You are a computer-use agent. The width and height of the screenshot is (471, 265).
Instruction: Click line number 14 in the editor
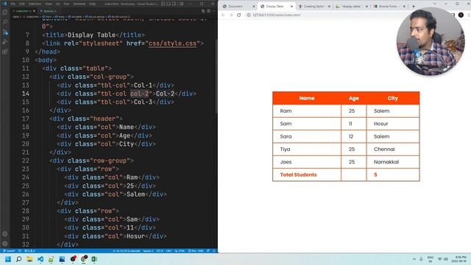(26, 93)
